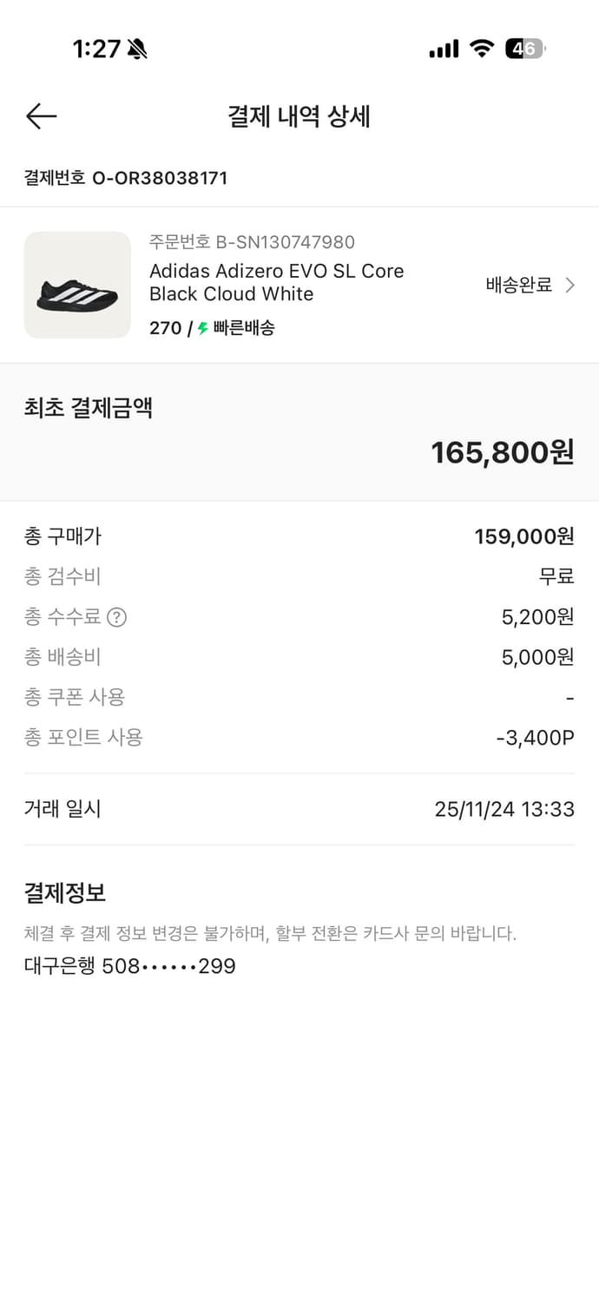
Task: Tap the 빠른배송 lightning bolt icon
Action: pyautogui.click(x=202, y=328)
